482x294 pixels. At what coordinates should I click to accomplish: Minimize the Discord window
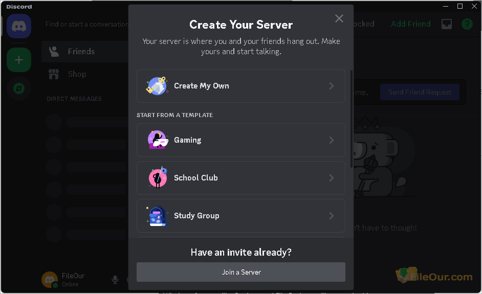(446, 6)
